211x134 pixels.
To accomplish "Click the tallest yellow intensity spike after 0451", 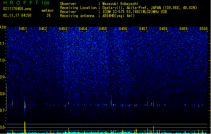I will tap(25, 127).
